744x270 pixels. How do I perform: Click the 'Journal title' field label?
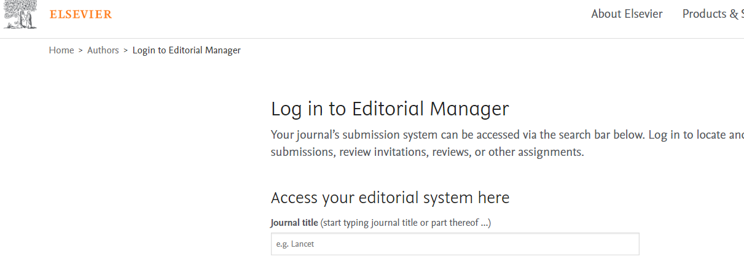[294, 223]
